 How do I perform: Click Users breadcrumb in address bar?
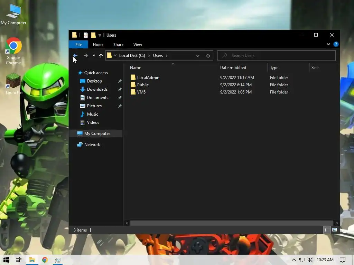click(x=158, y=56)
